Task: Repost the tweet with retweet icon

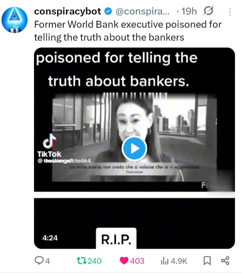Action: pos(82,261)
